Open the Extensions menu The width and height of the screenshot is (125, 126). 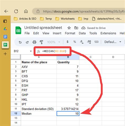click(x=108, y=33)
